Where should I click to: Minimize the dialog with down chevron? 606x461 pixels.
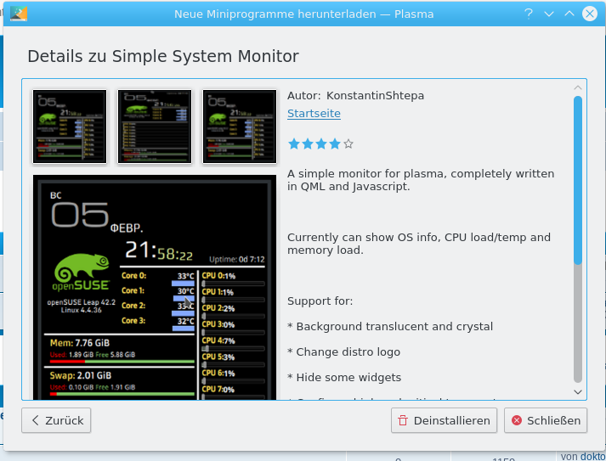tap(549, 14)
